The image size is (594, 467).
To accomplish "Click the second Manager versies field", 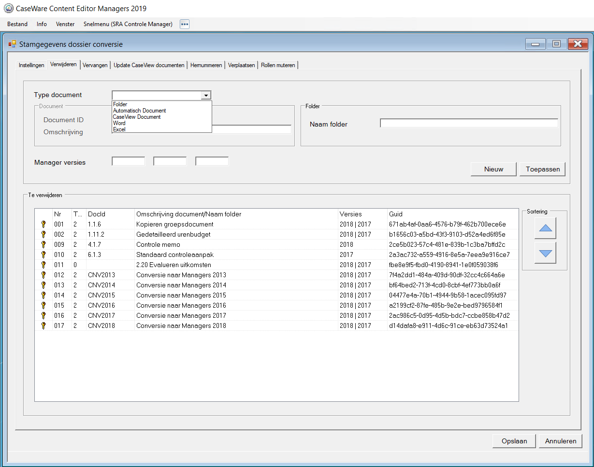I will click(x=170, y=161).
